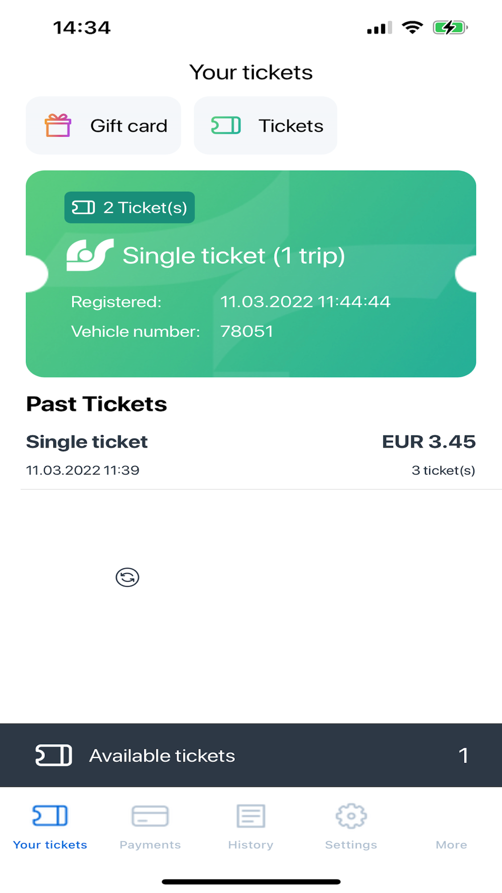
Task: Tap the gift box icon
Action: pos(58,126)
